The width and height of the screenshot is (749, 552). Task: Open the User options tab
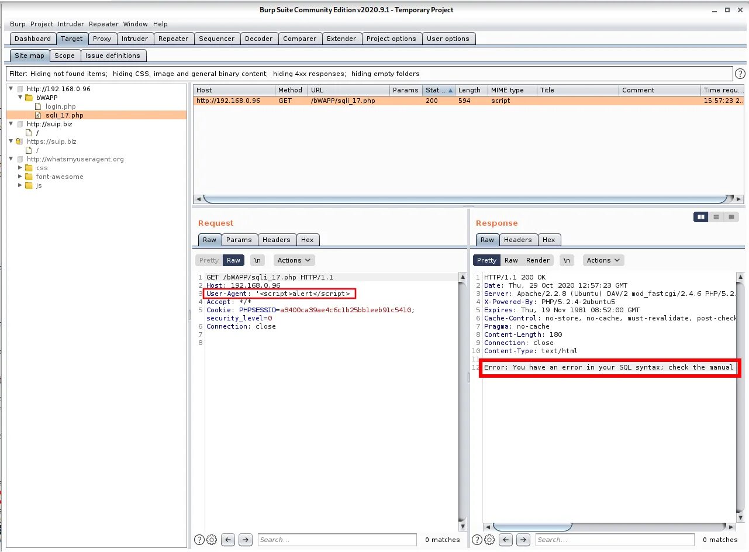point(448,39)
